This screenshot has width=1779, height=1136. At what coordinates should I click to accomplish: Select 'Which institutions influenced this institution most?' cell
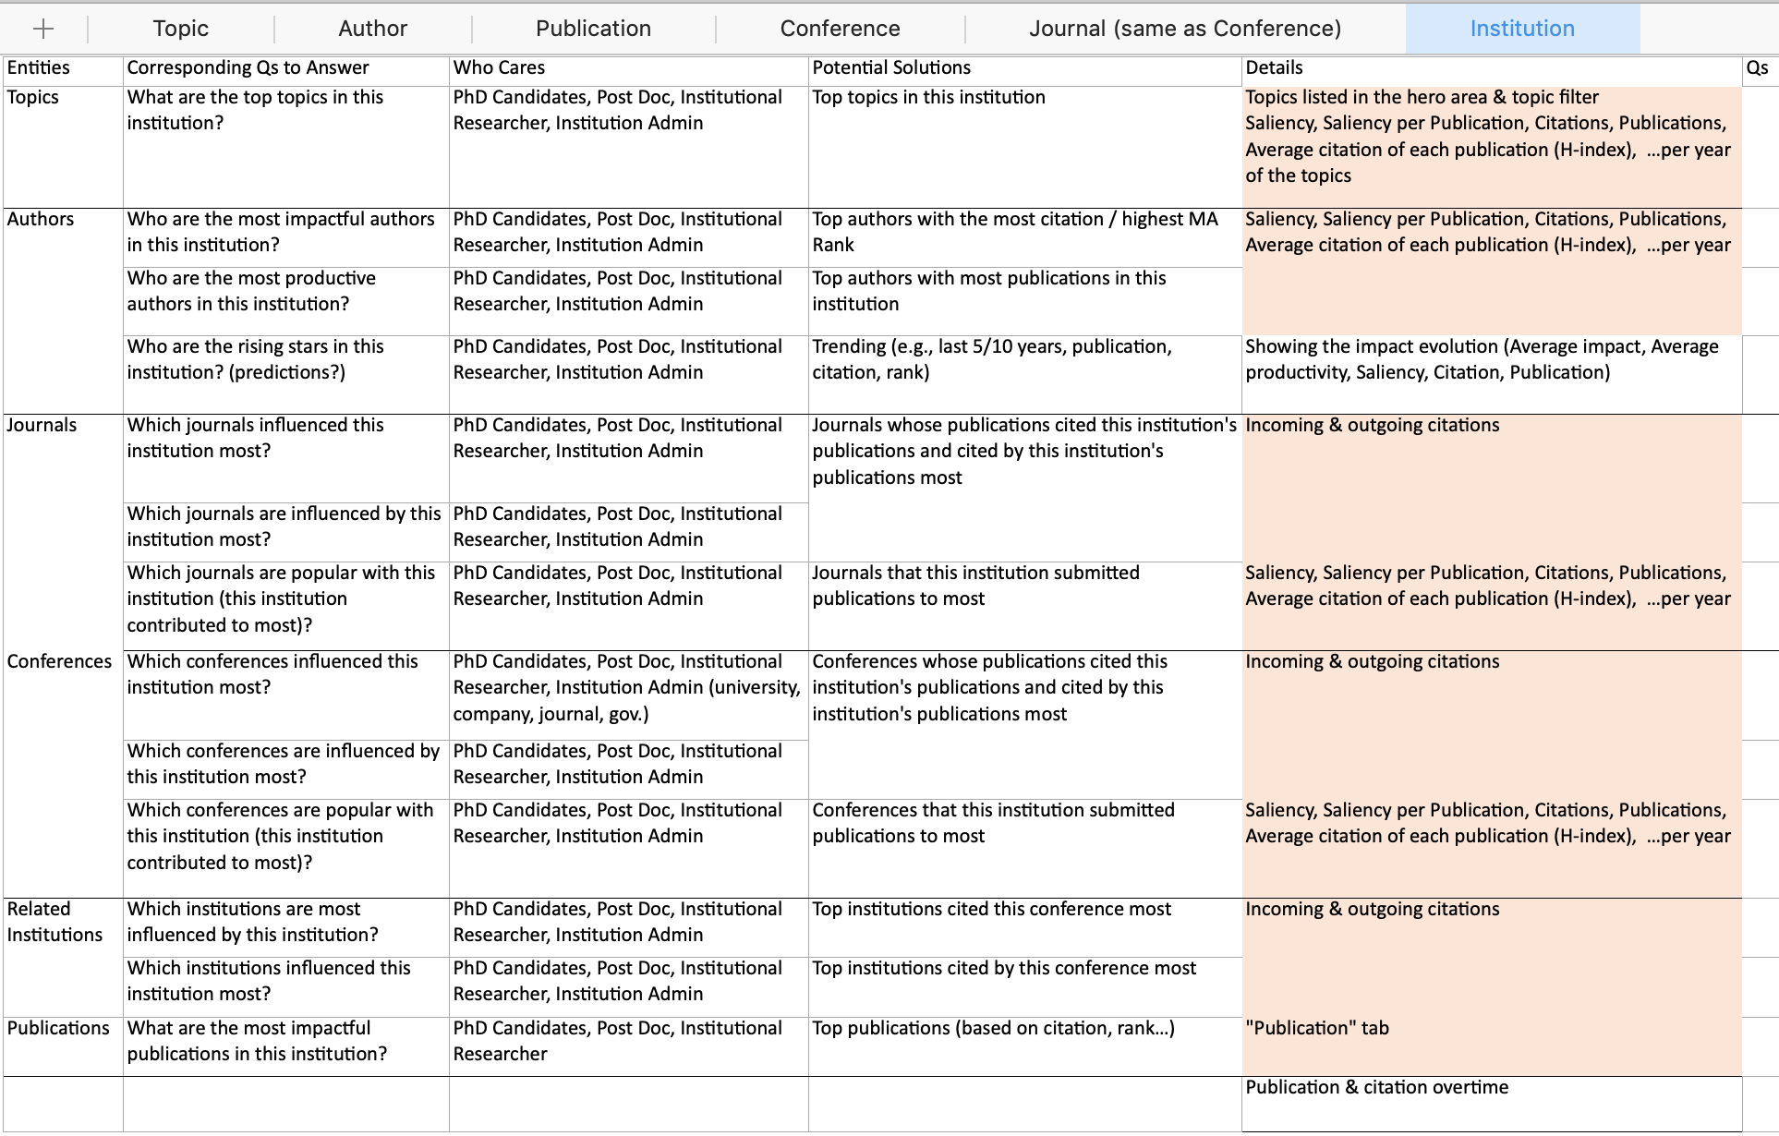[x=286, y=987]
